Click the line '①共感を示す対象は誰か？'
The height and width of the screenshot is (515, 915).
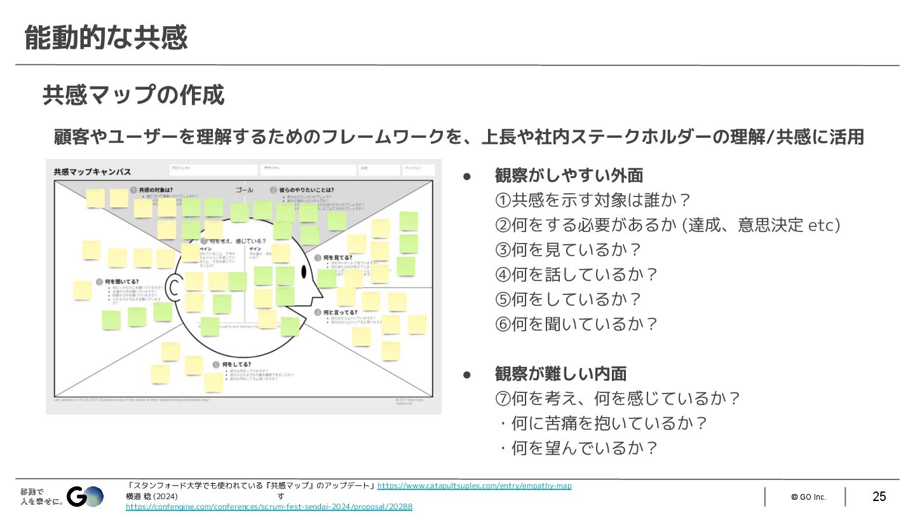(x=593, y=200)
